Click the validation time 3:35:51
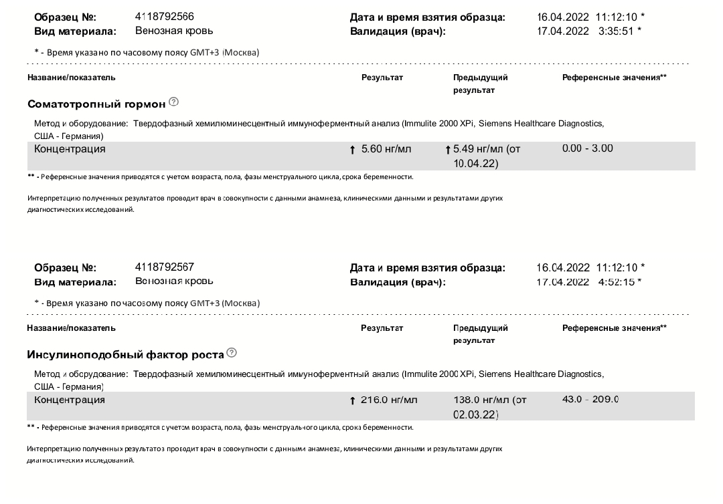This screenshot has width=723, height=504. coord(617,31)
